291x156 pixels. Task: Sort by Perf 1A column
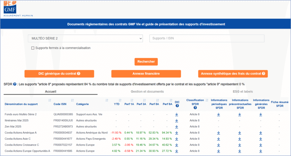pos(132,100)
